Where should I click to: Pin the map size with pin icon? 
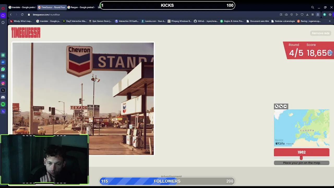285,106
